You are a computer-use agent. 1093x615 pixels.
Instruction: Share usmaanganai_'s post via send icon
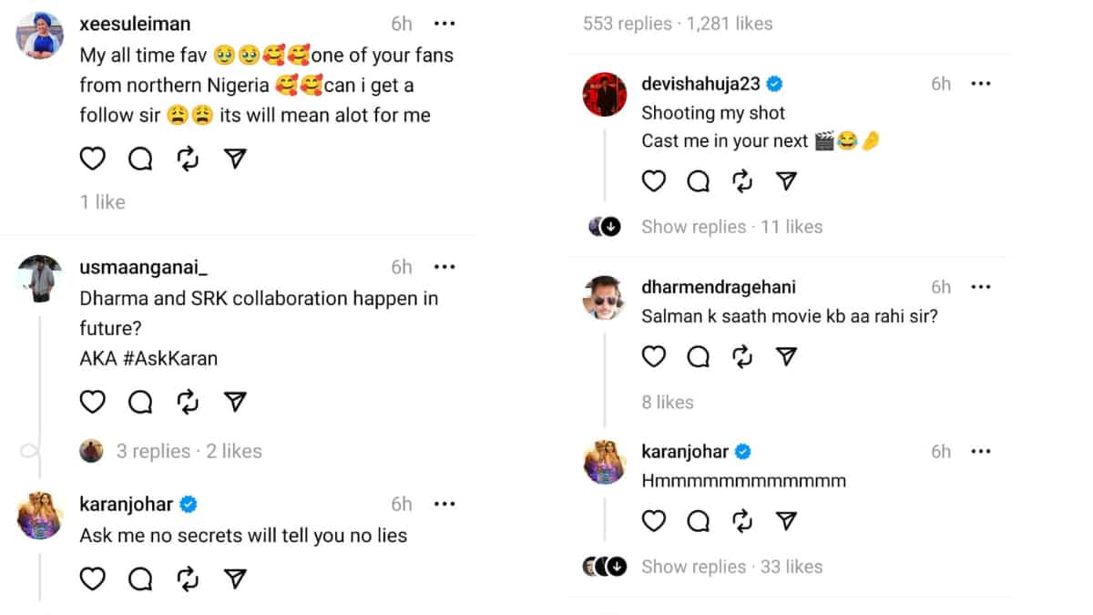click(x=235, y=402)
